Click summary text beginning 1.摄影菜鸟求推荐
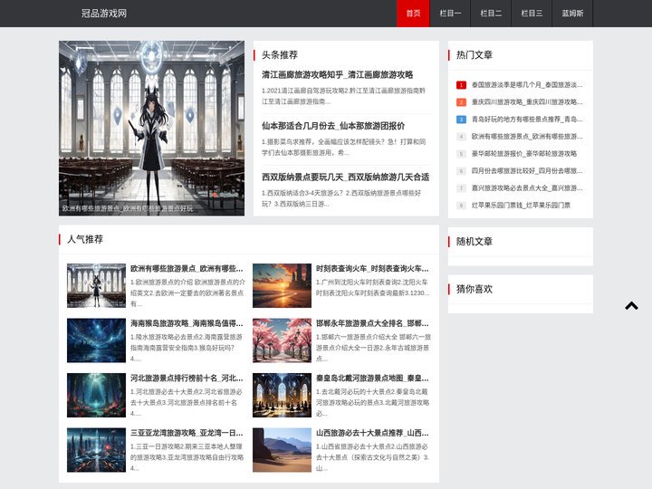 point(343,148)
